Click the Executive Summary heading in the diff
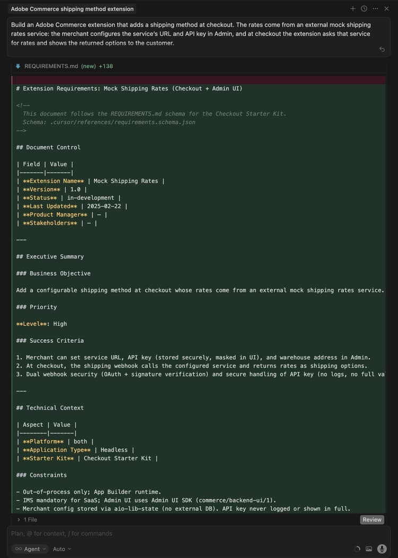398x558 pixels. [x=50, y=256]
